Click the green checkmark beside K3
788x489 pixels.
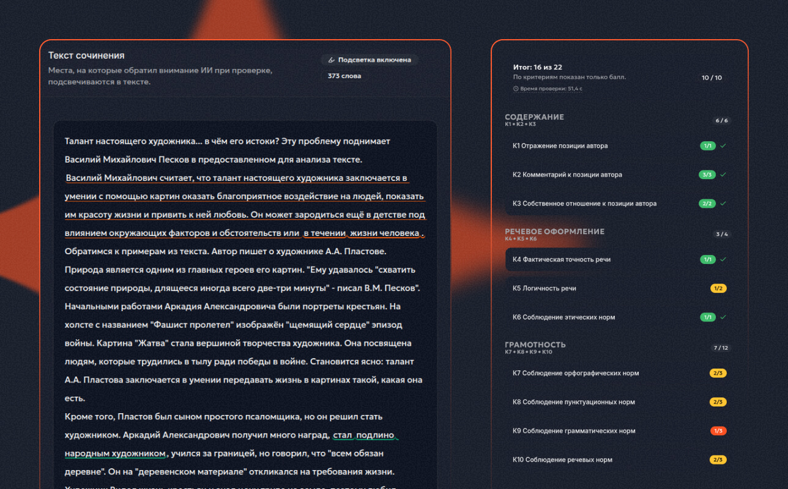723,204
